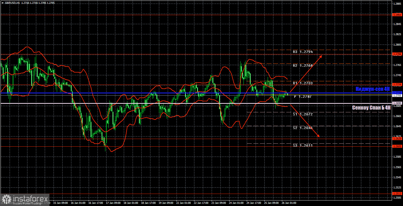The height and width of the screenshot is (206, 403).
Task: Click the 17 Jan 09:00 time label
Action: tap(113, 203)
